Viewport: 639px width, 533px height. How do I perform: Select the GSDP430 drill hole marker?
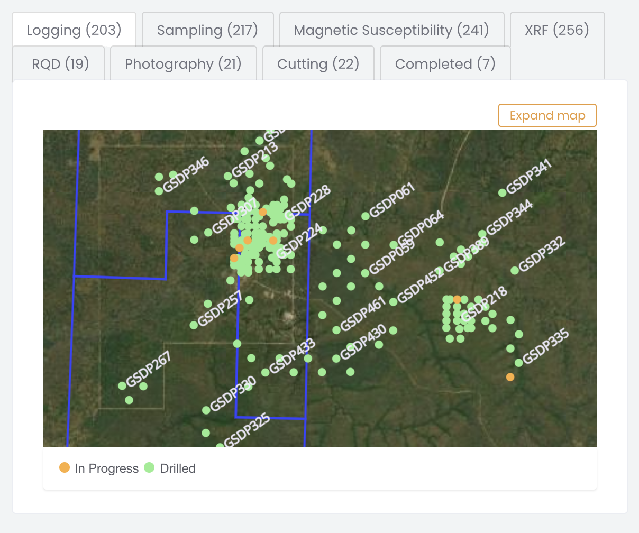pos(336,358)
